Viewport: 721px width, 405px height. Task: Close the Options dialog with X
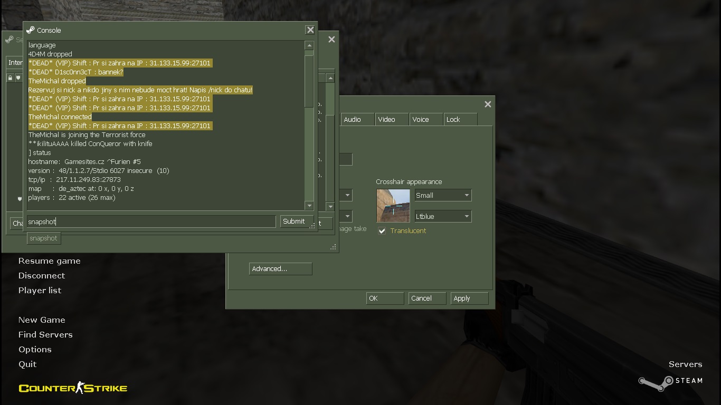tap(488, 104)
